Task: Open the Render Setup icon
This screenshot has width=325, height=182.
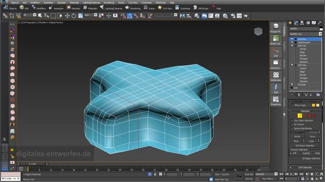Action: click(233, 16)
